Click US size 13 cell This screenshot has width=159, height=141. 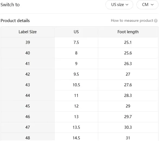click(x=76, y=117)
